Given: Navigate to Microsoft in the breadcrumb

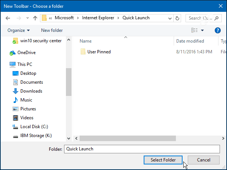Looking at the screenshot, I should (64, 18).
